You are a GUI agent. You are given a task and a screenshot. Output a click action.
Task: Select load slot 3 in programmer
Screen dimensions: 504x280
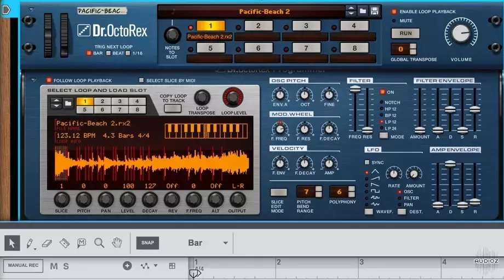pyautogui.click(x=120, y=101)
